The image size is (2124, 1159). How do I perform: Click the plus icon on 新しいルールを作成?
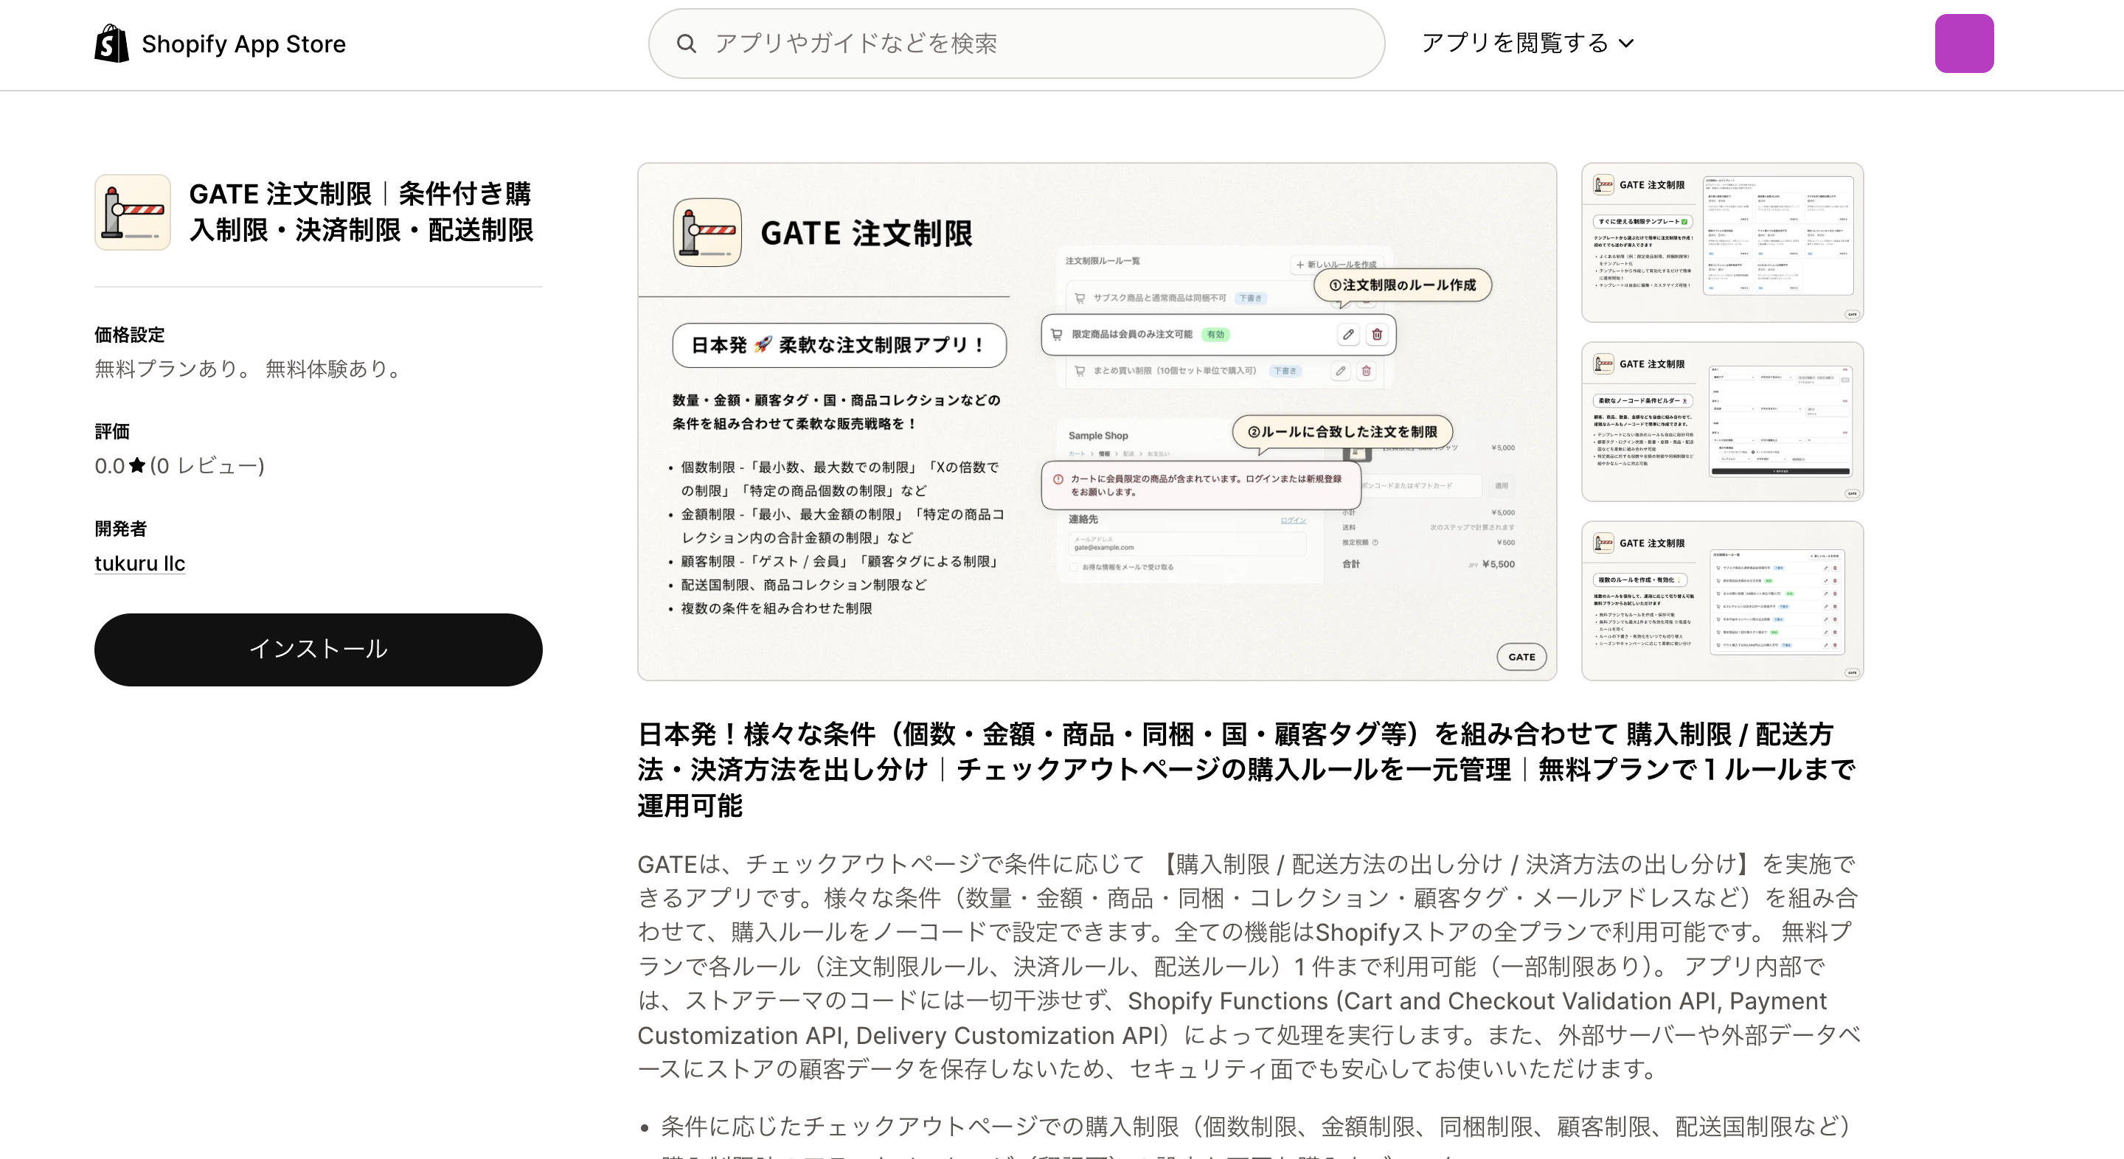(1301, 265)
